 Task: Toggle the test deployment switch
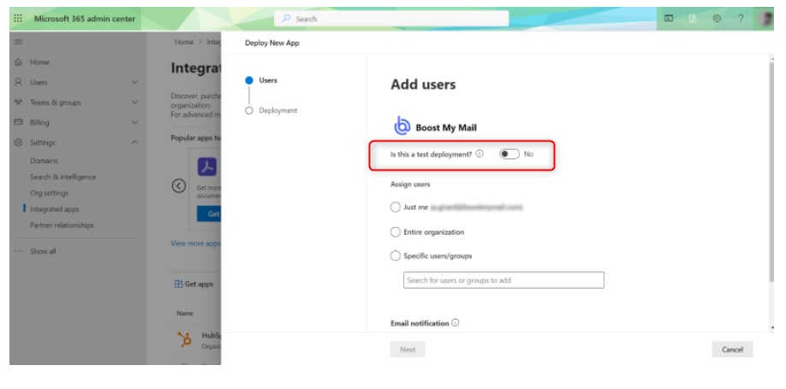coord(509,154)
